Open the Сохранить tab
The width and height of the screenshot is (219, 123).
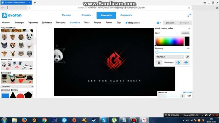[x=126, y=15]
